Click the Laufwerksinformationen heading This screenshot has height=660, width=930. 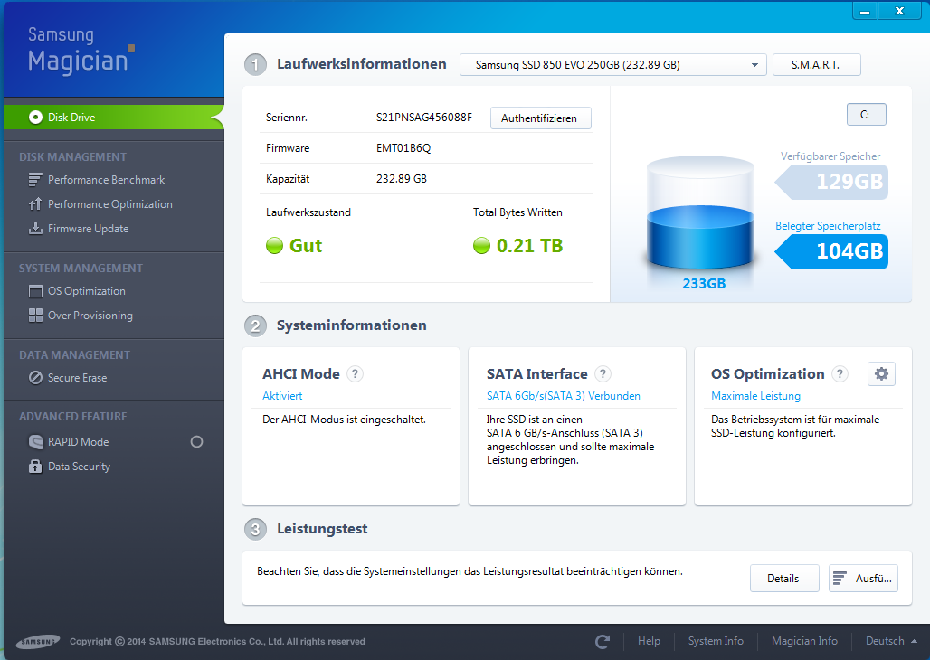pos(361,64)
